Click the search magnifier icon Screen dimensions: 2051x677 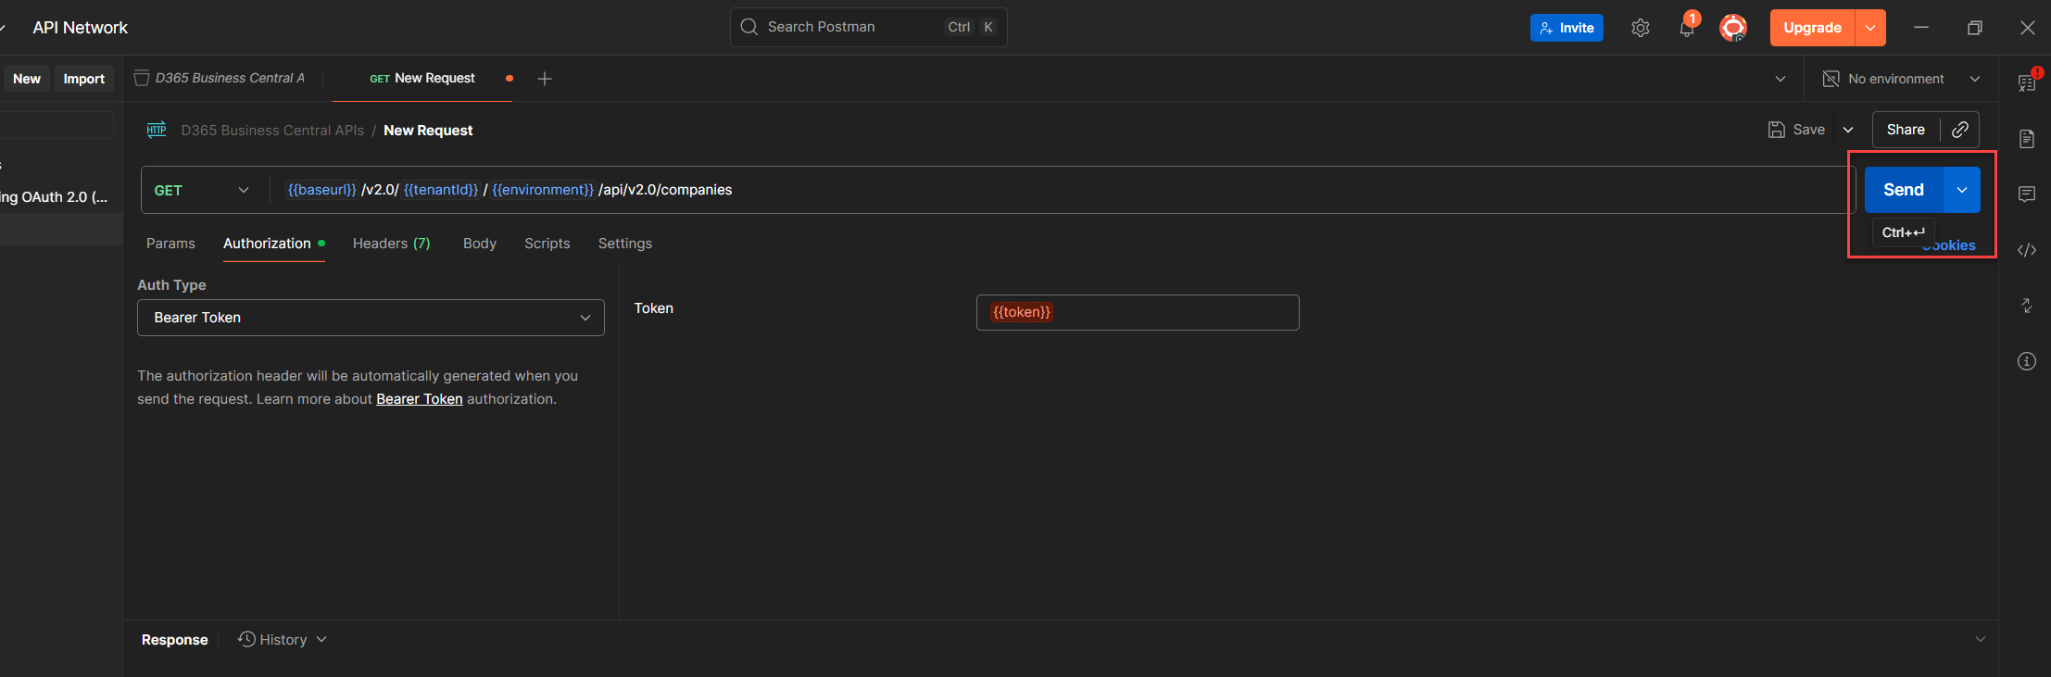(x=749, y=27)
